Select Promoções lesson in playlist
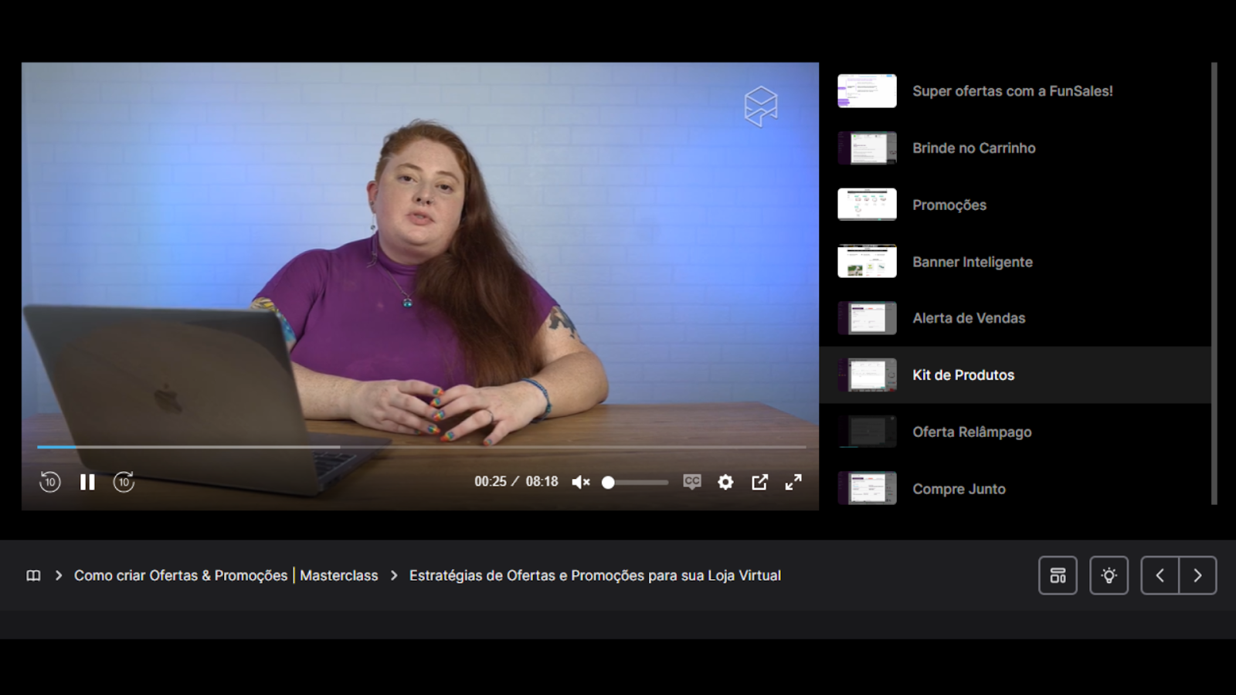This screenshot has width=1236, height=695. click(1015, 205)
